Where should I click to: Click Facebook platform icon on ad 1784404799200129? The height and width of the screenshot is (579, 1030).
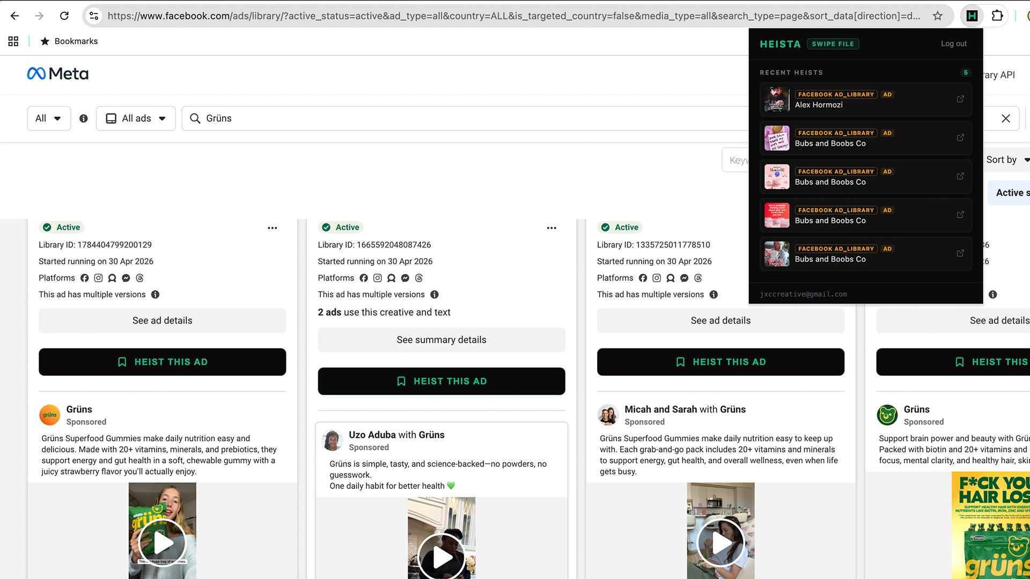pyautogui.click(x=85, y=278)
